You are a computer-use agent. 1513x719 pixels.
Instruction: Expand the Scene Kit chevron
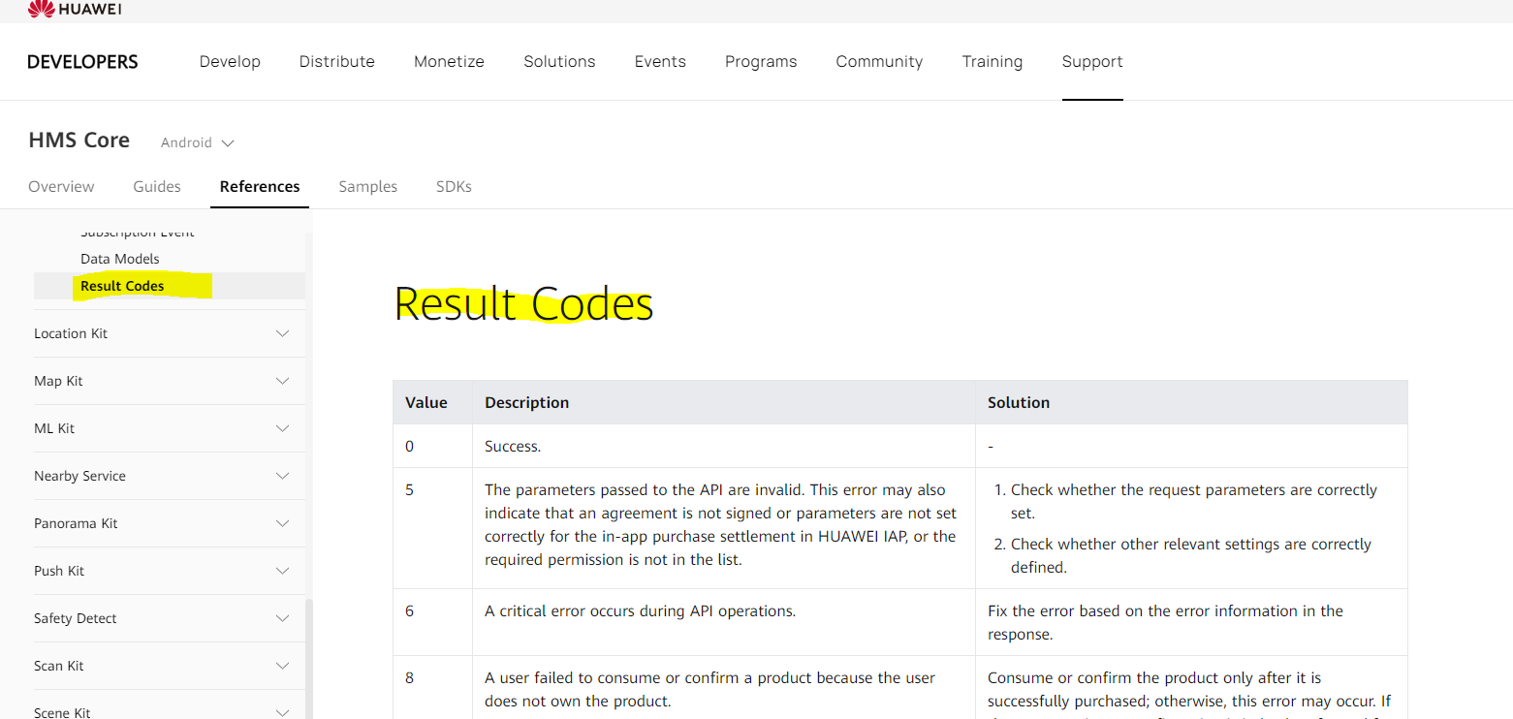[282, 712]
